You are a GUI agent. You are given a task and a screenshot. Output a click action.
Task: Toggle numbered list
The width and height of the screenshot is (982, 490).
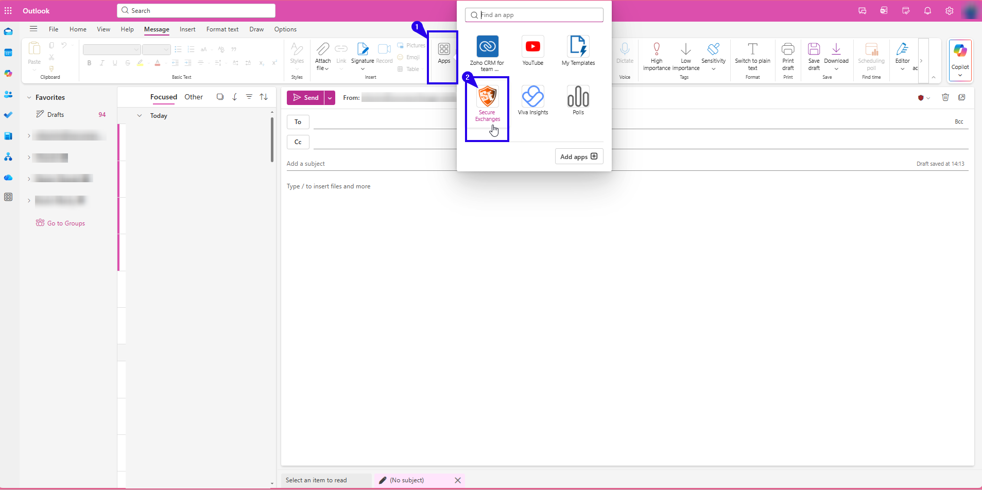191,49
